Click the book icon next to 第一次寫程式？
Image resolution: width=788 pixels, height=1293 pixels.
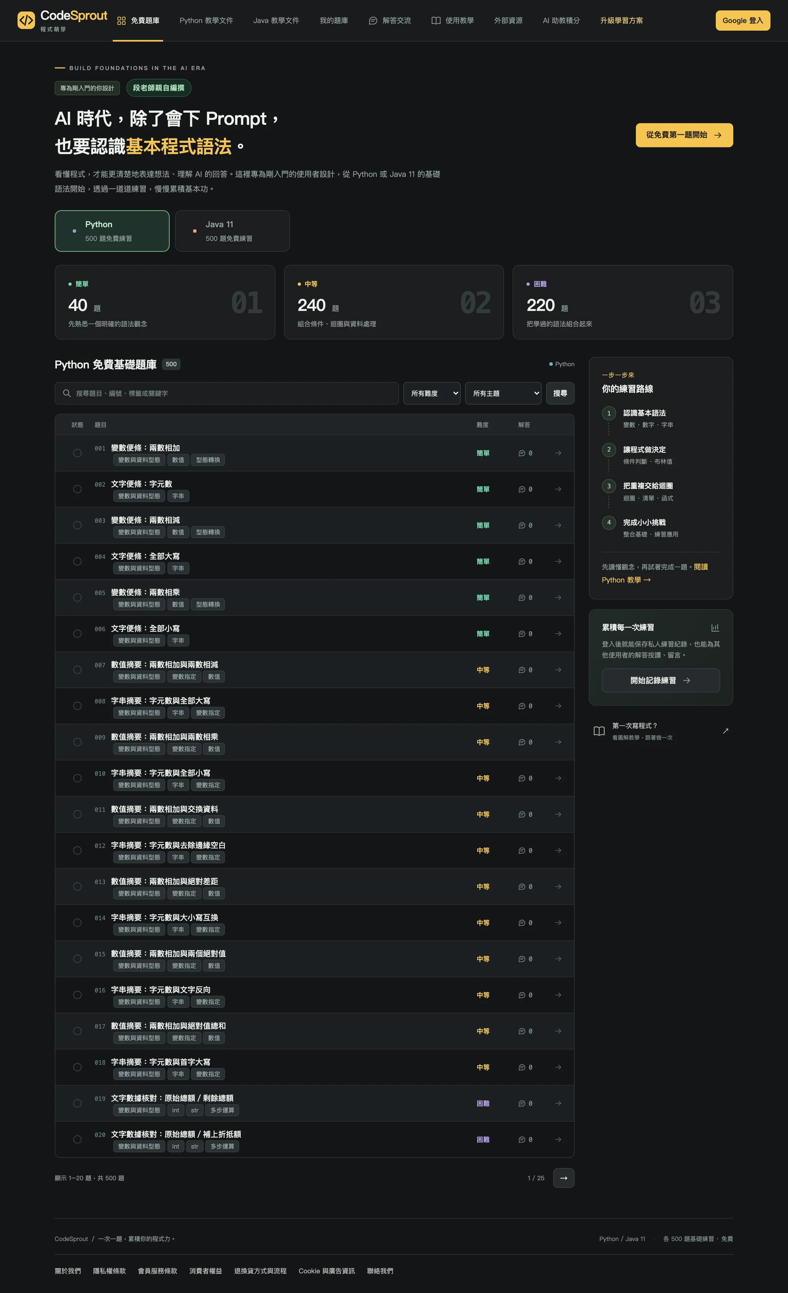599,731
